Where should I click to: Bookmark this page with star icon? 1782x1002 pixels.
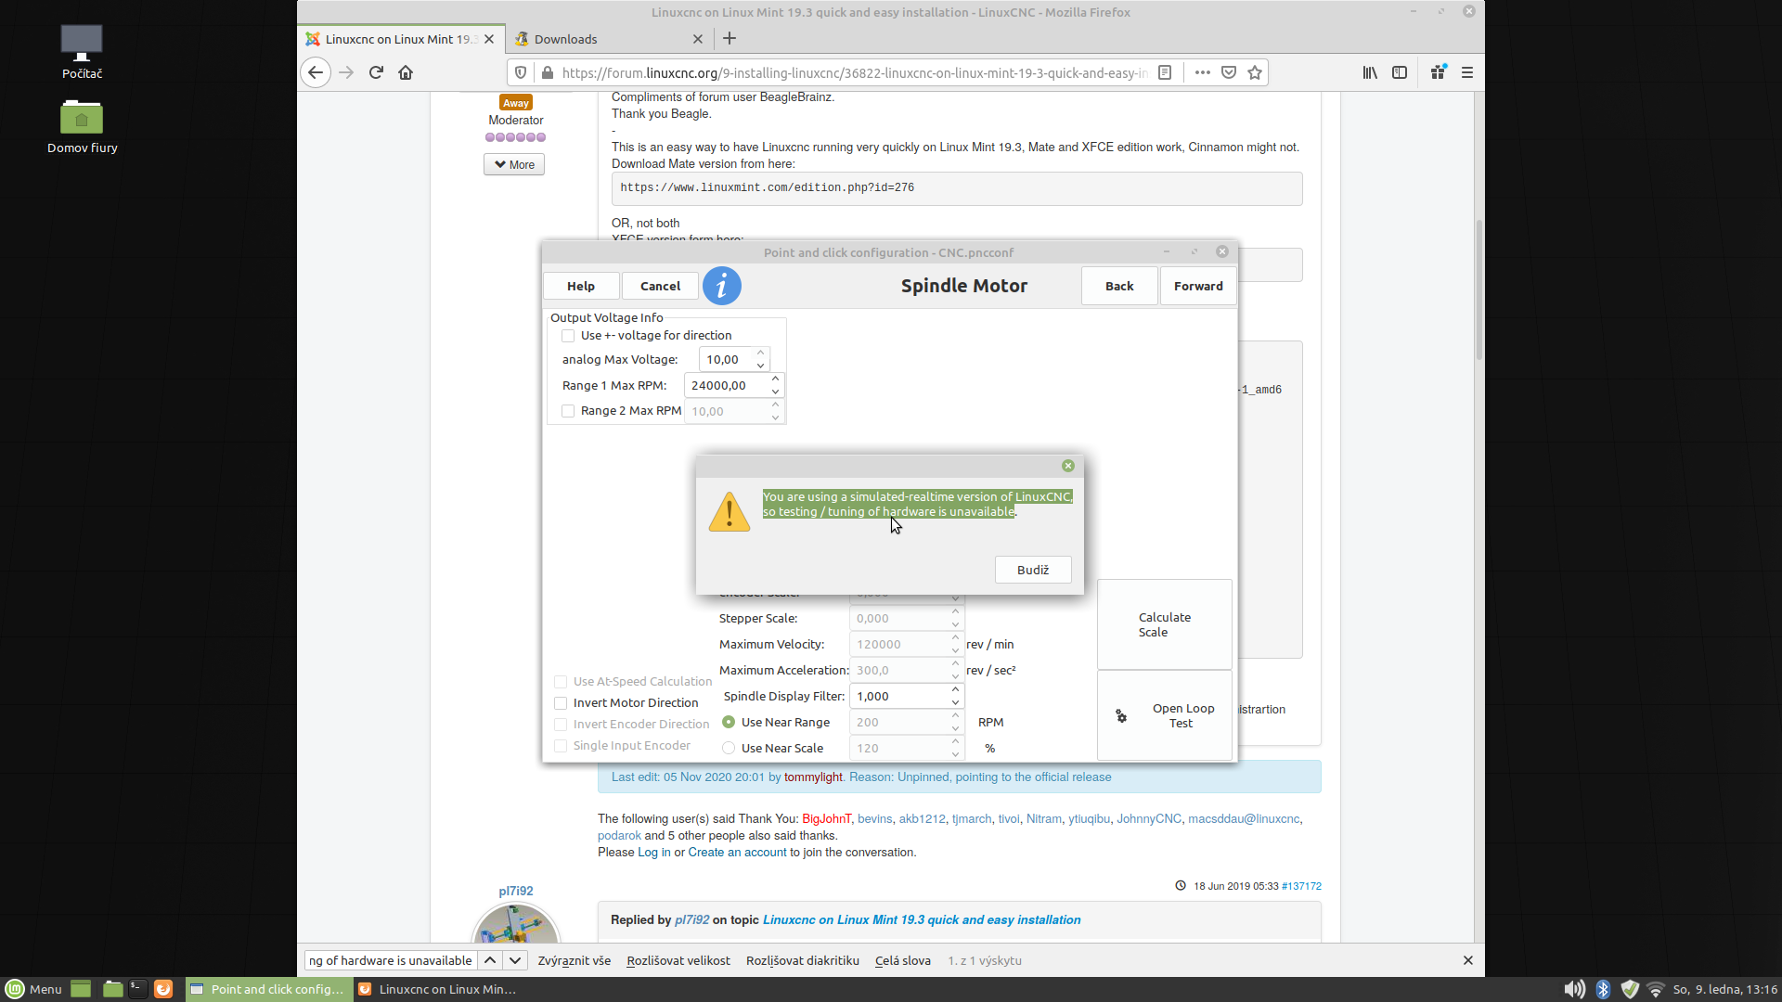point(1255,72)
